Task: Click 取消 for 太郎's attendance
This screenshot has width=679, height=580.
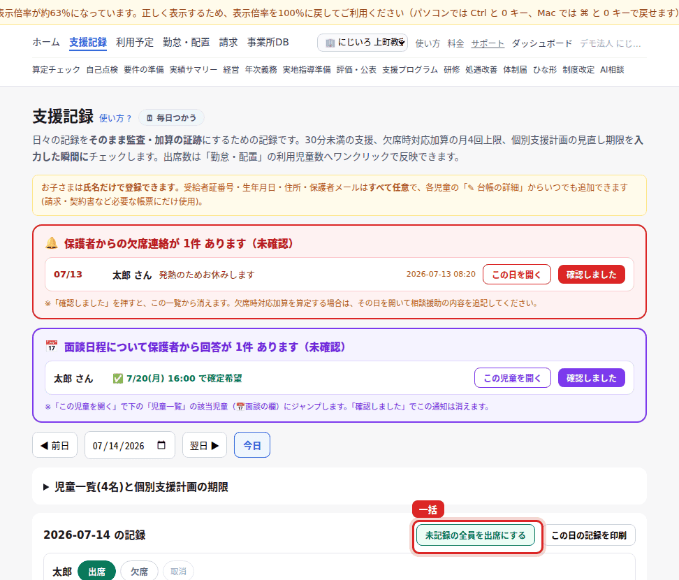Action: tap(178, 572)
